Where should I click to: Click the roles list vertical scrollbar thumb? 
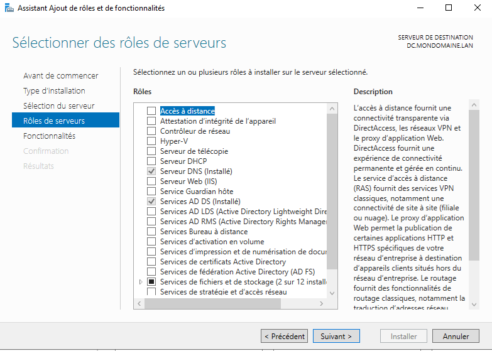pyautogui.click(x=332, y=192)
